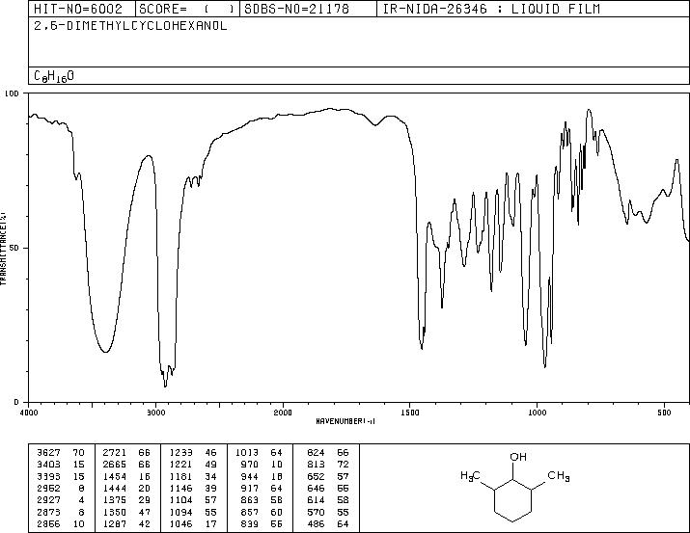
Task: Click the TRANSMITTANCE y-axis label
Action: click(x=4, y=248)
